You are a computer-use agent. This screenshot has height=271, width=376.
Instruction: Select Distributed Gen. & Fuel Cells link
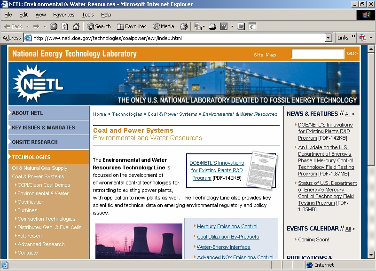(x=49, y=227)
